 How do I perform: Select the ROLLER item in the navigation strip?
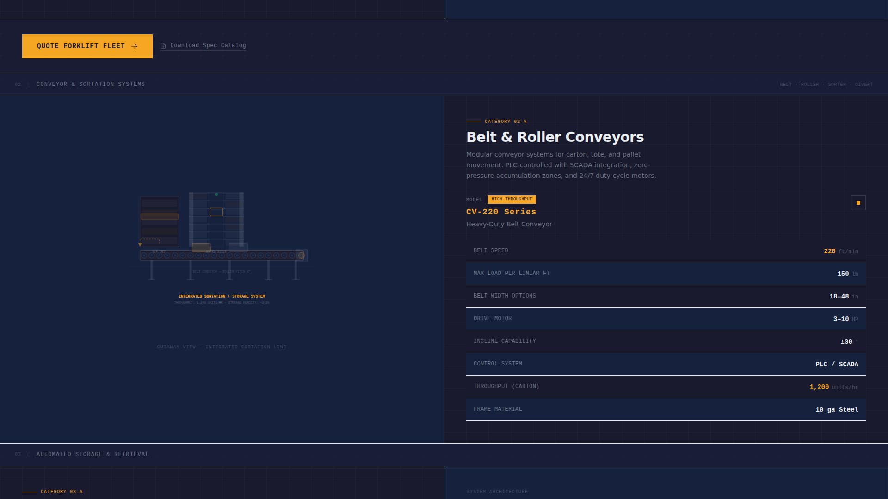point(810,85)
